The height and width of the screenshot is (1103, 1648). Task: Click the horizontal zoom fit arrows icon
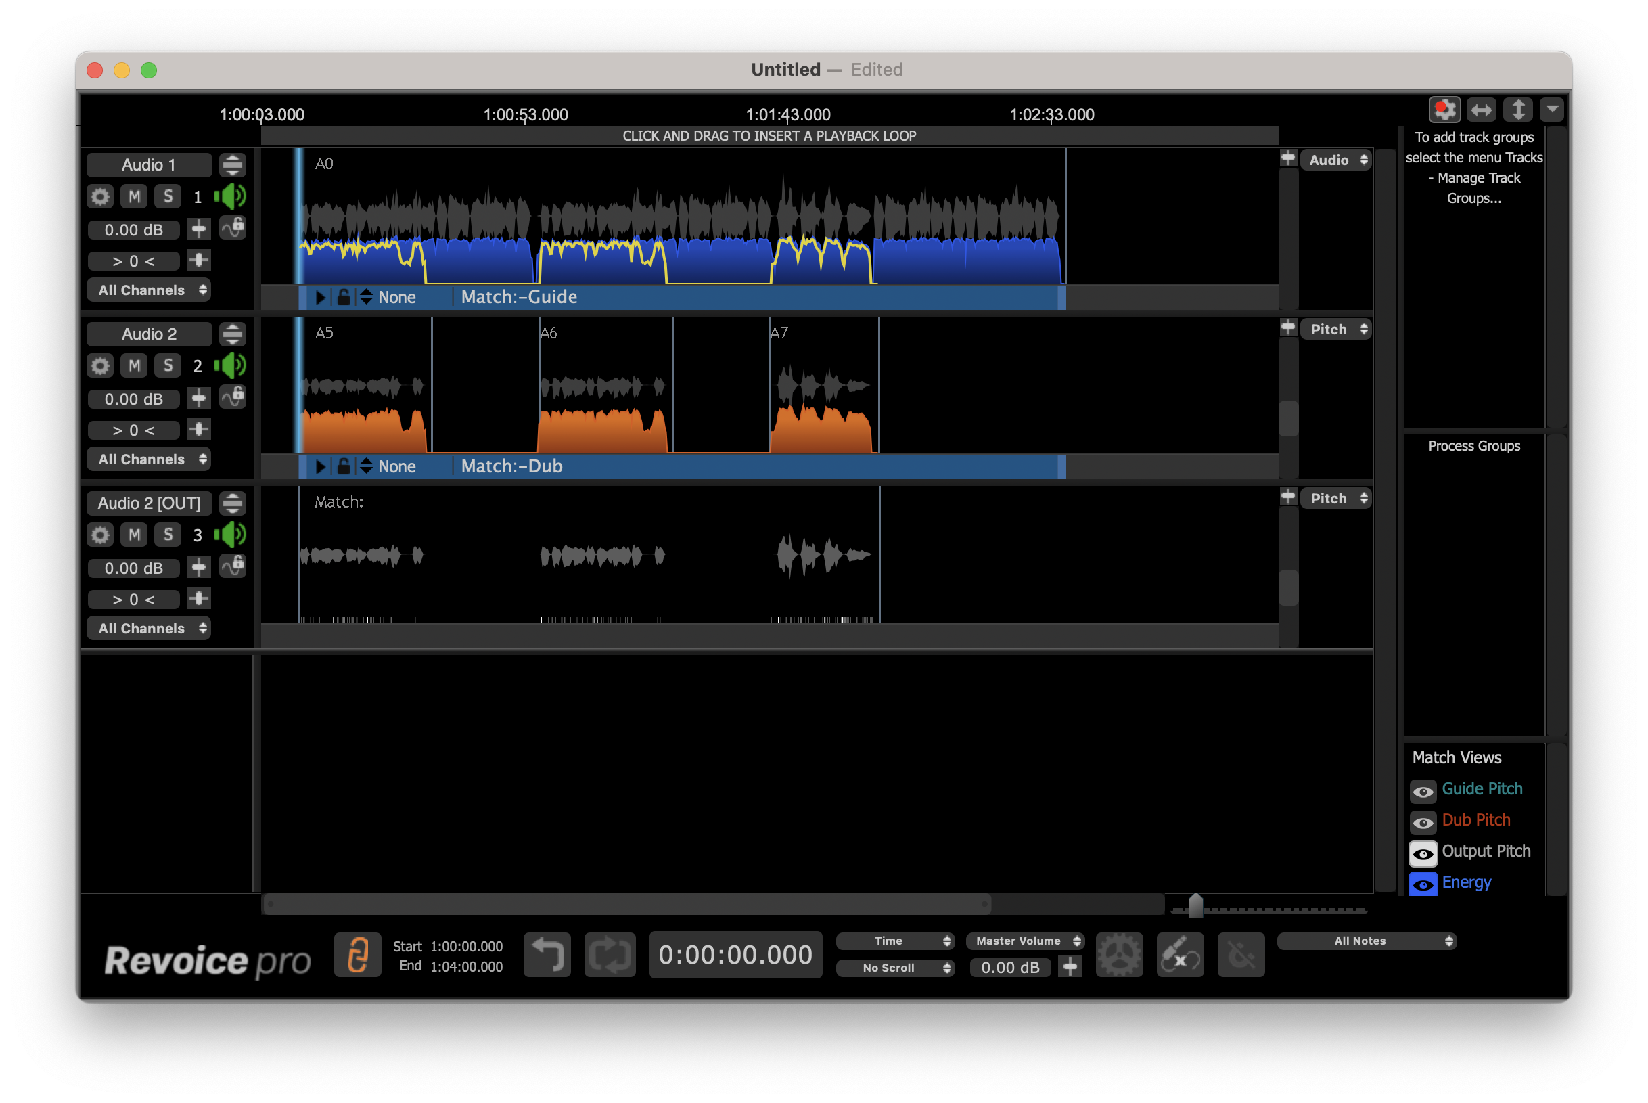click(x=1482, y=110)
